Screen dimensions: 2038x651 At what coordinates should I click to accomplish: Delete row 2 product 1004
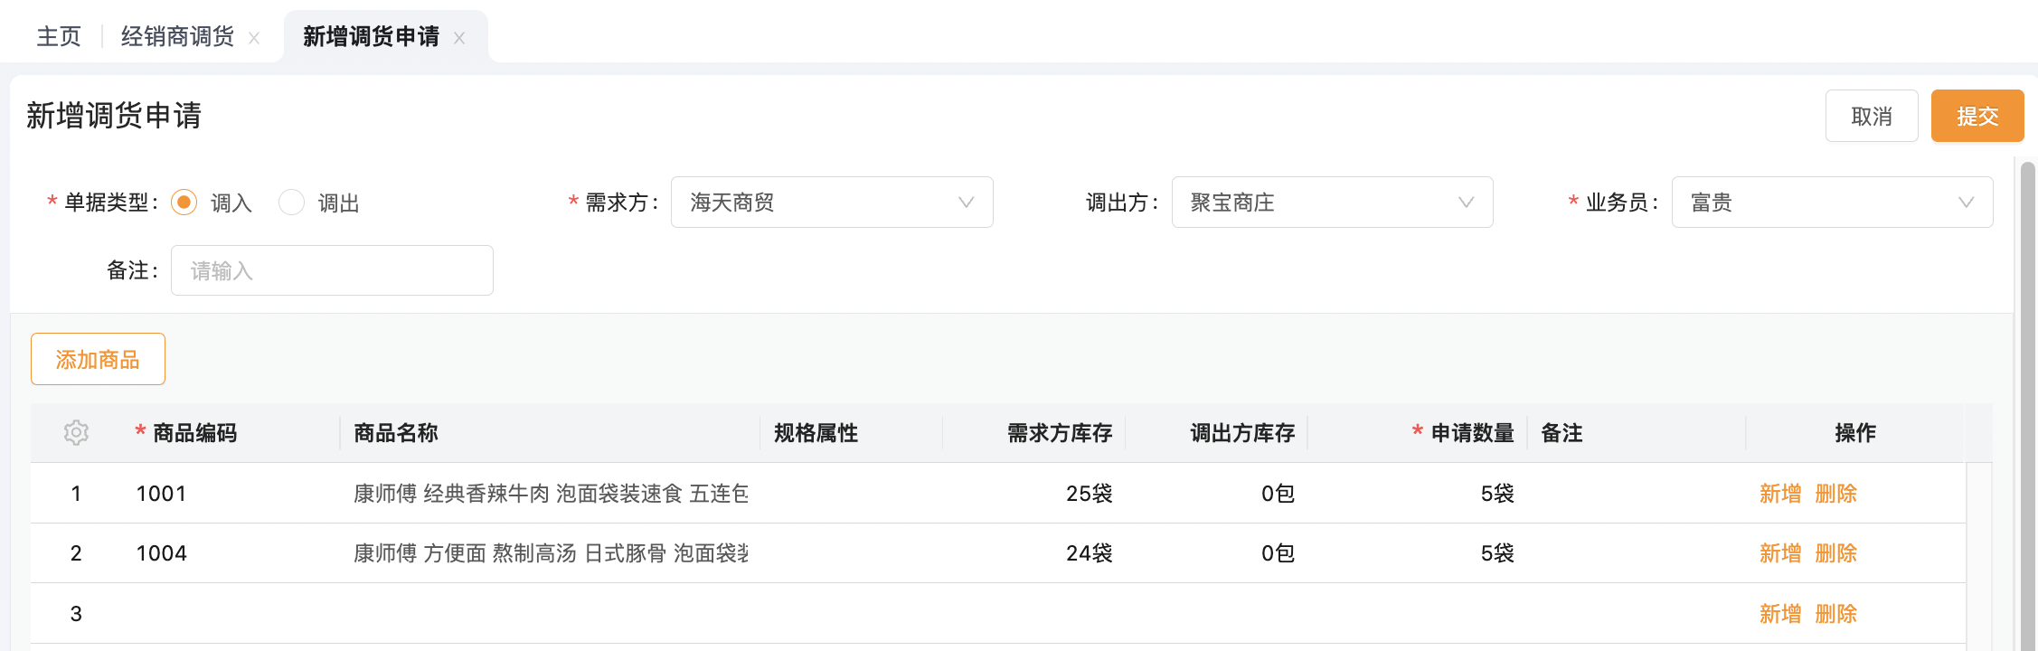click(1835, 553)
